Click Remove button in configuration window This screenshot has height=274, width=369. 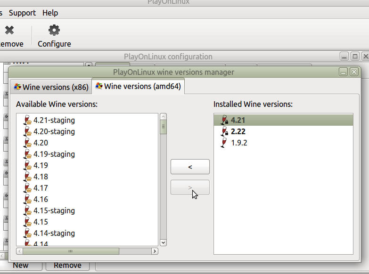click(67, 266)
